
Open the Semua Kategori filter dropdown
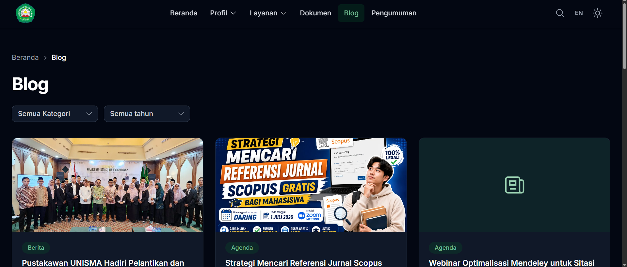pyautogui.click(x=55, y=114)
